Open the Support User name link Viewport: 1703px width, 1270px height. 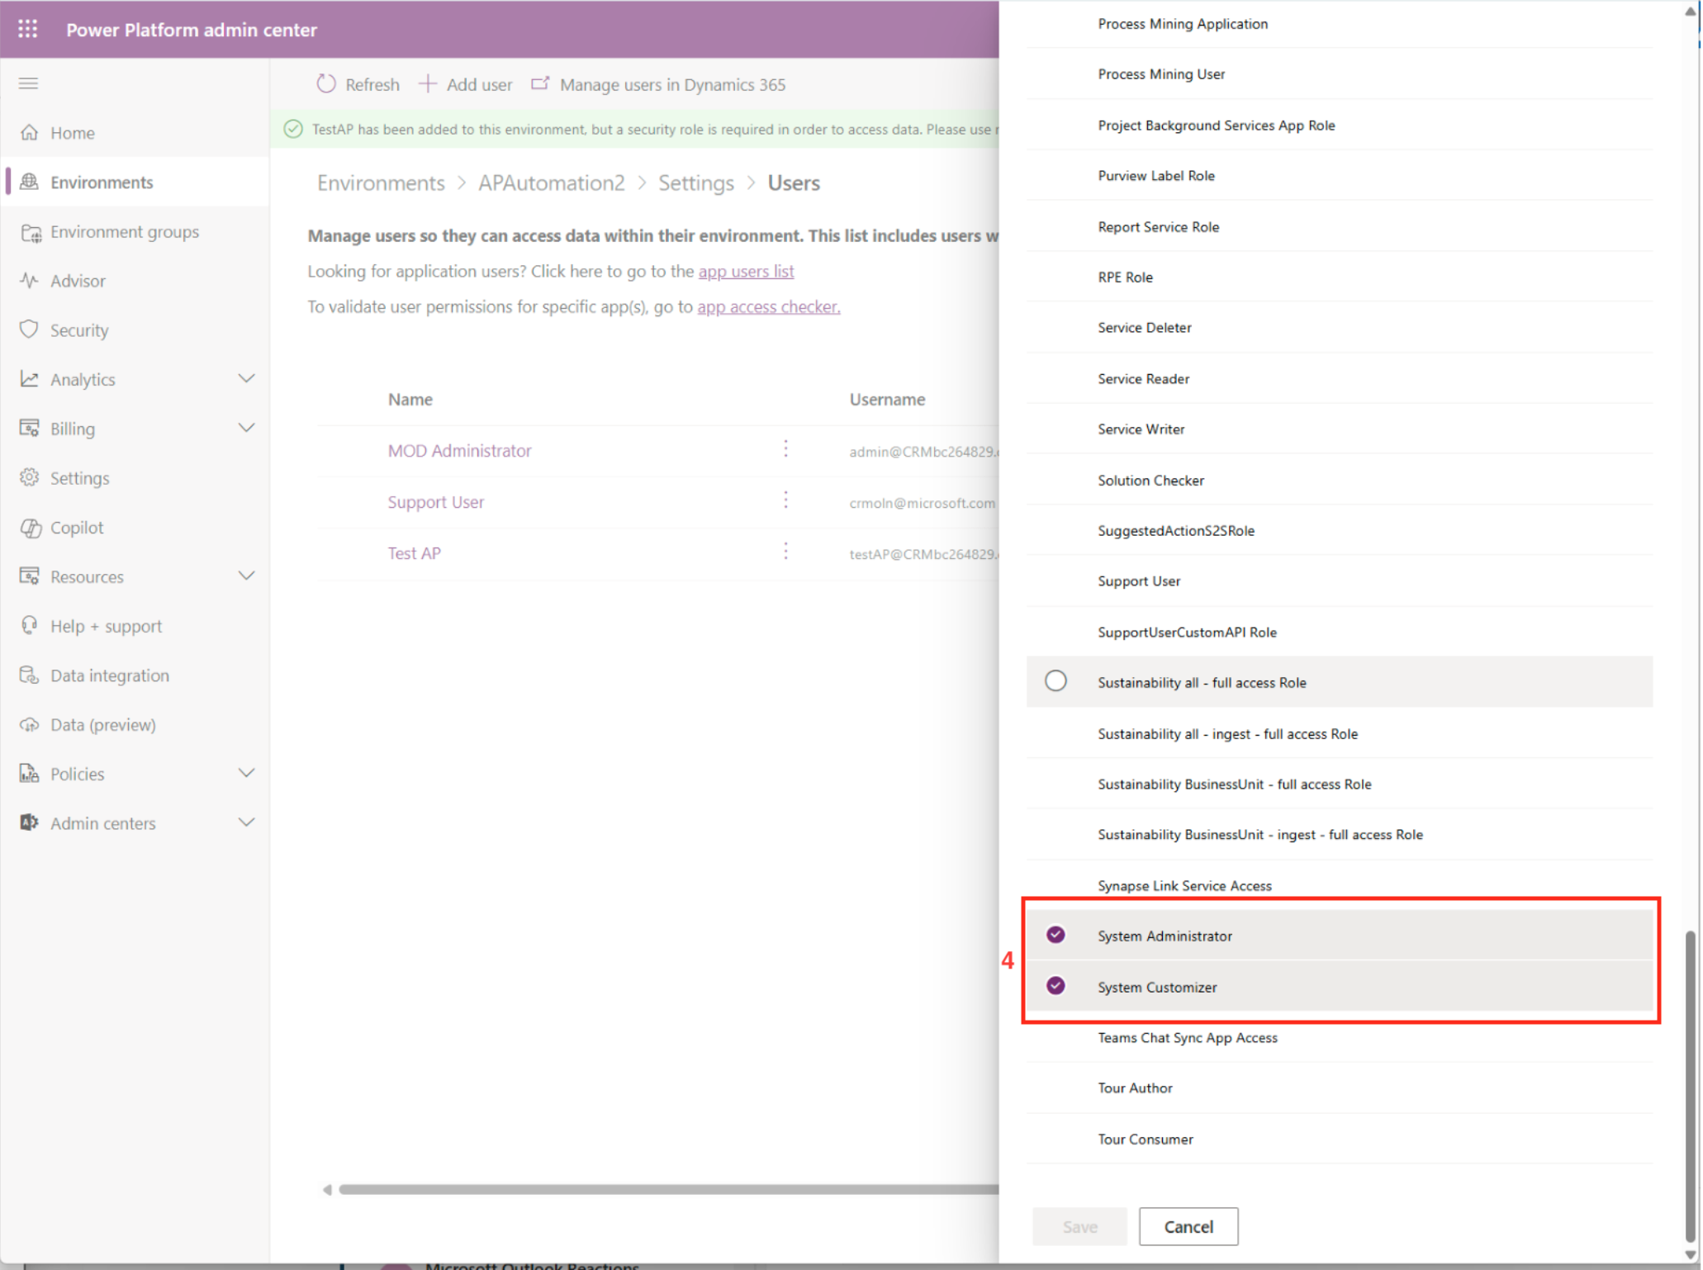436,502
